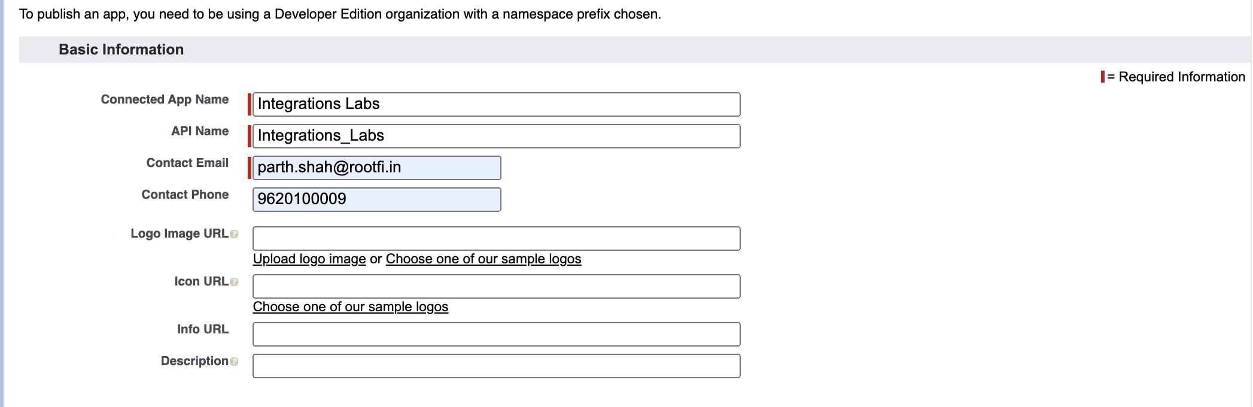Click into the Description text box
Image resolution: width=1253 pixels, height=407 pixels.
point(496,366)
